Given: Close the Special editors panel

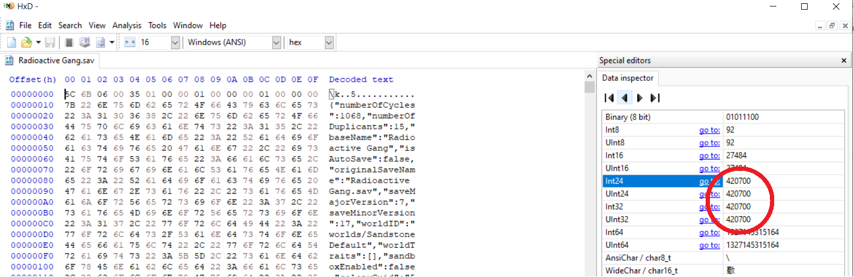Looking at the screenshot, I should tap(844, 60).
